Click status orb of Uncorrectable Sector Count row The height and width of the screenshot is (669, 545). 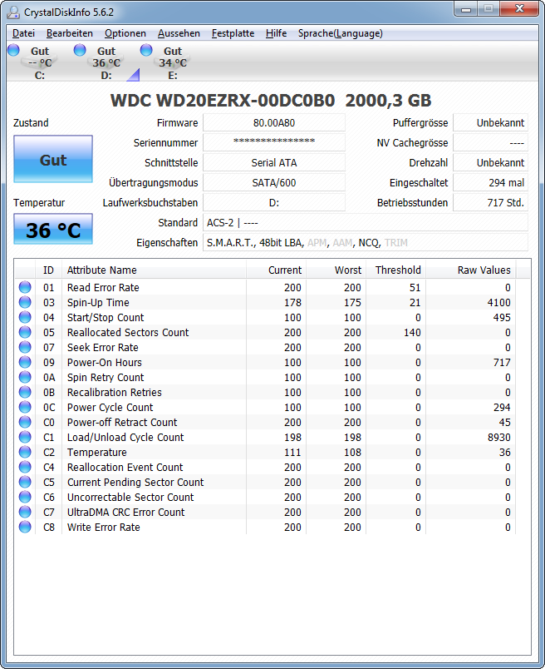25,497
